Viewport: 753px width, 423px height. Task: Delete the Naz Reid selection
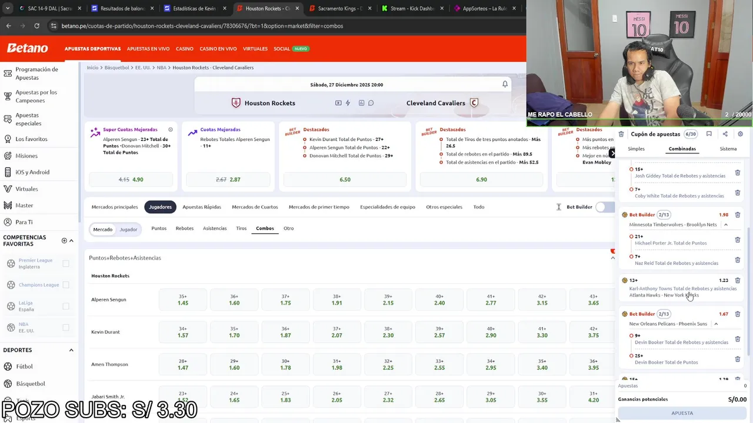tap(738, 260)
